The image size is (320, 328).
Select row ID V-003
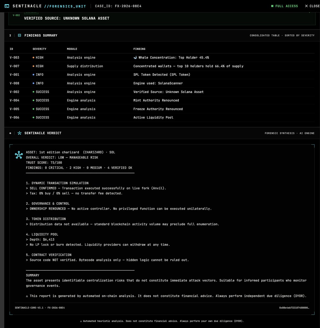point(15,58)
